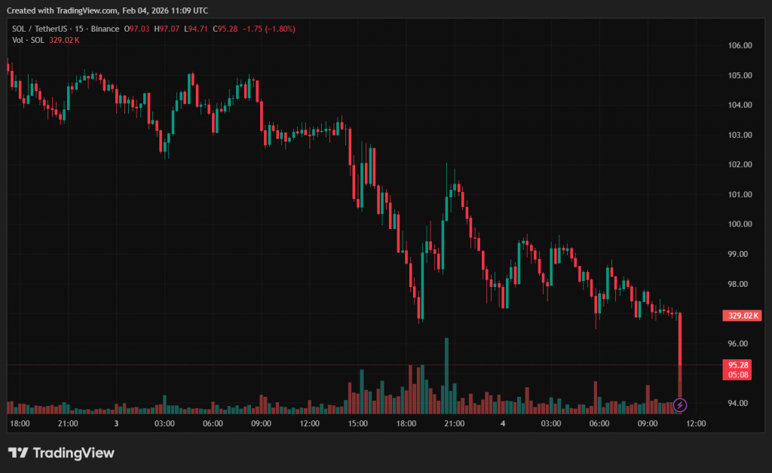Click the -1.75 (-1.80%) change value
This screenshot has width=772, height=473.
269,29
